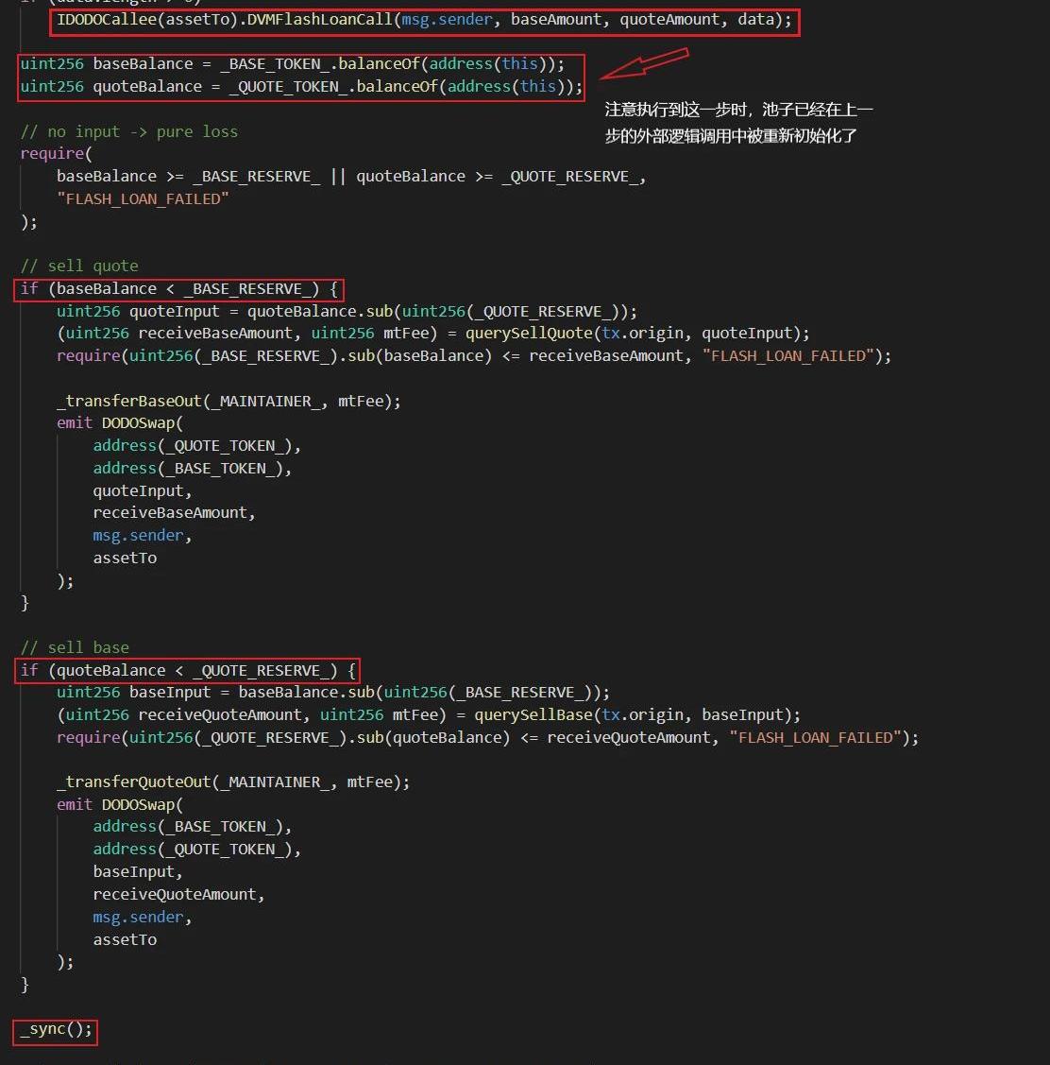1050x1065 pixels.
Task: Click the boxed quoteBalance < _QUOTE_RESERVE_ condition
Action: [x=189, y=671]
